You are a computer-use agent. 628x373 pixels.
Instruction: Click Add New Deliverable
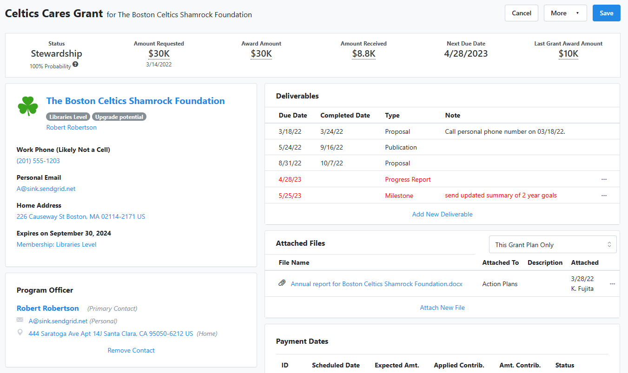coord(443,214)
